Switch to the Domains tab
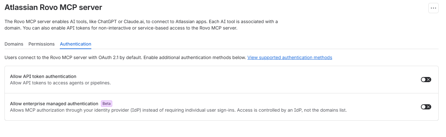 pos(14,44)
